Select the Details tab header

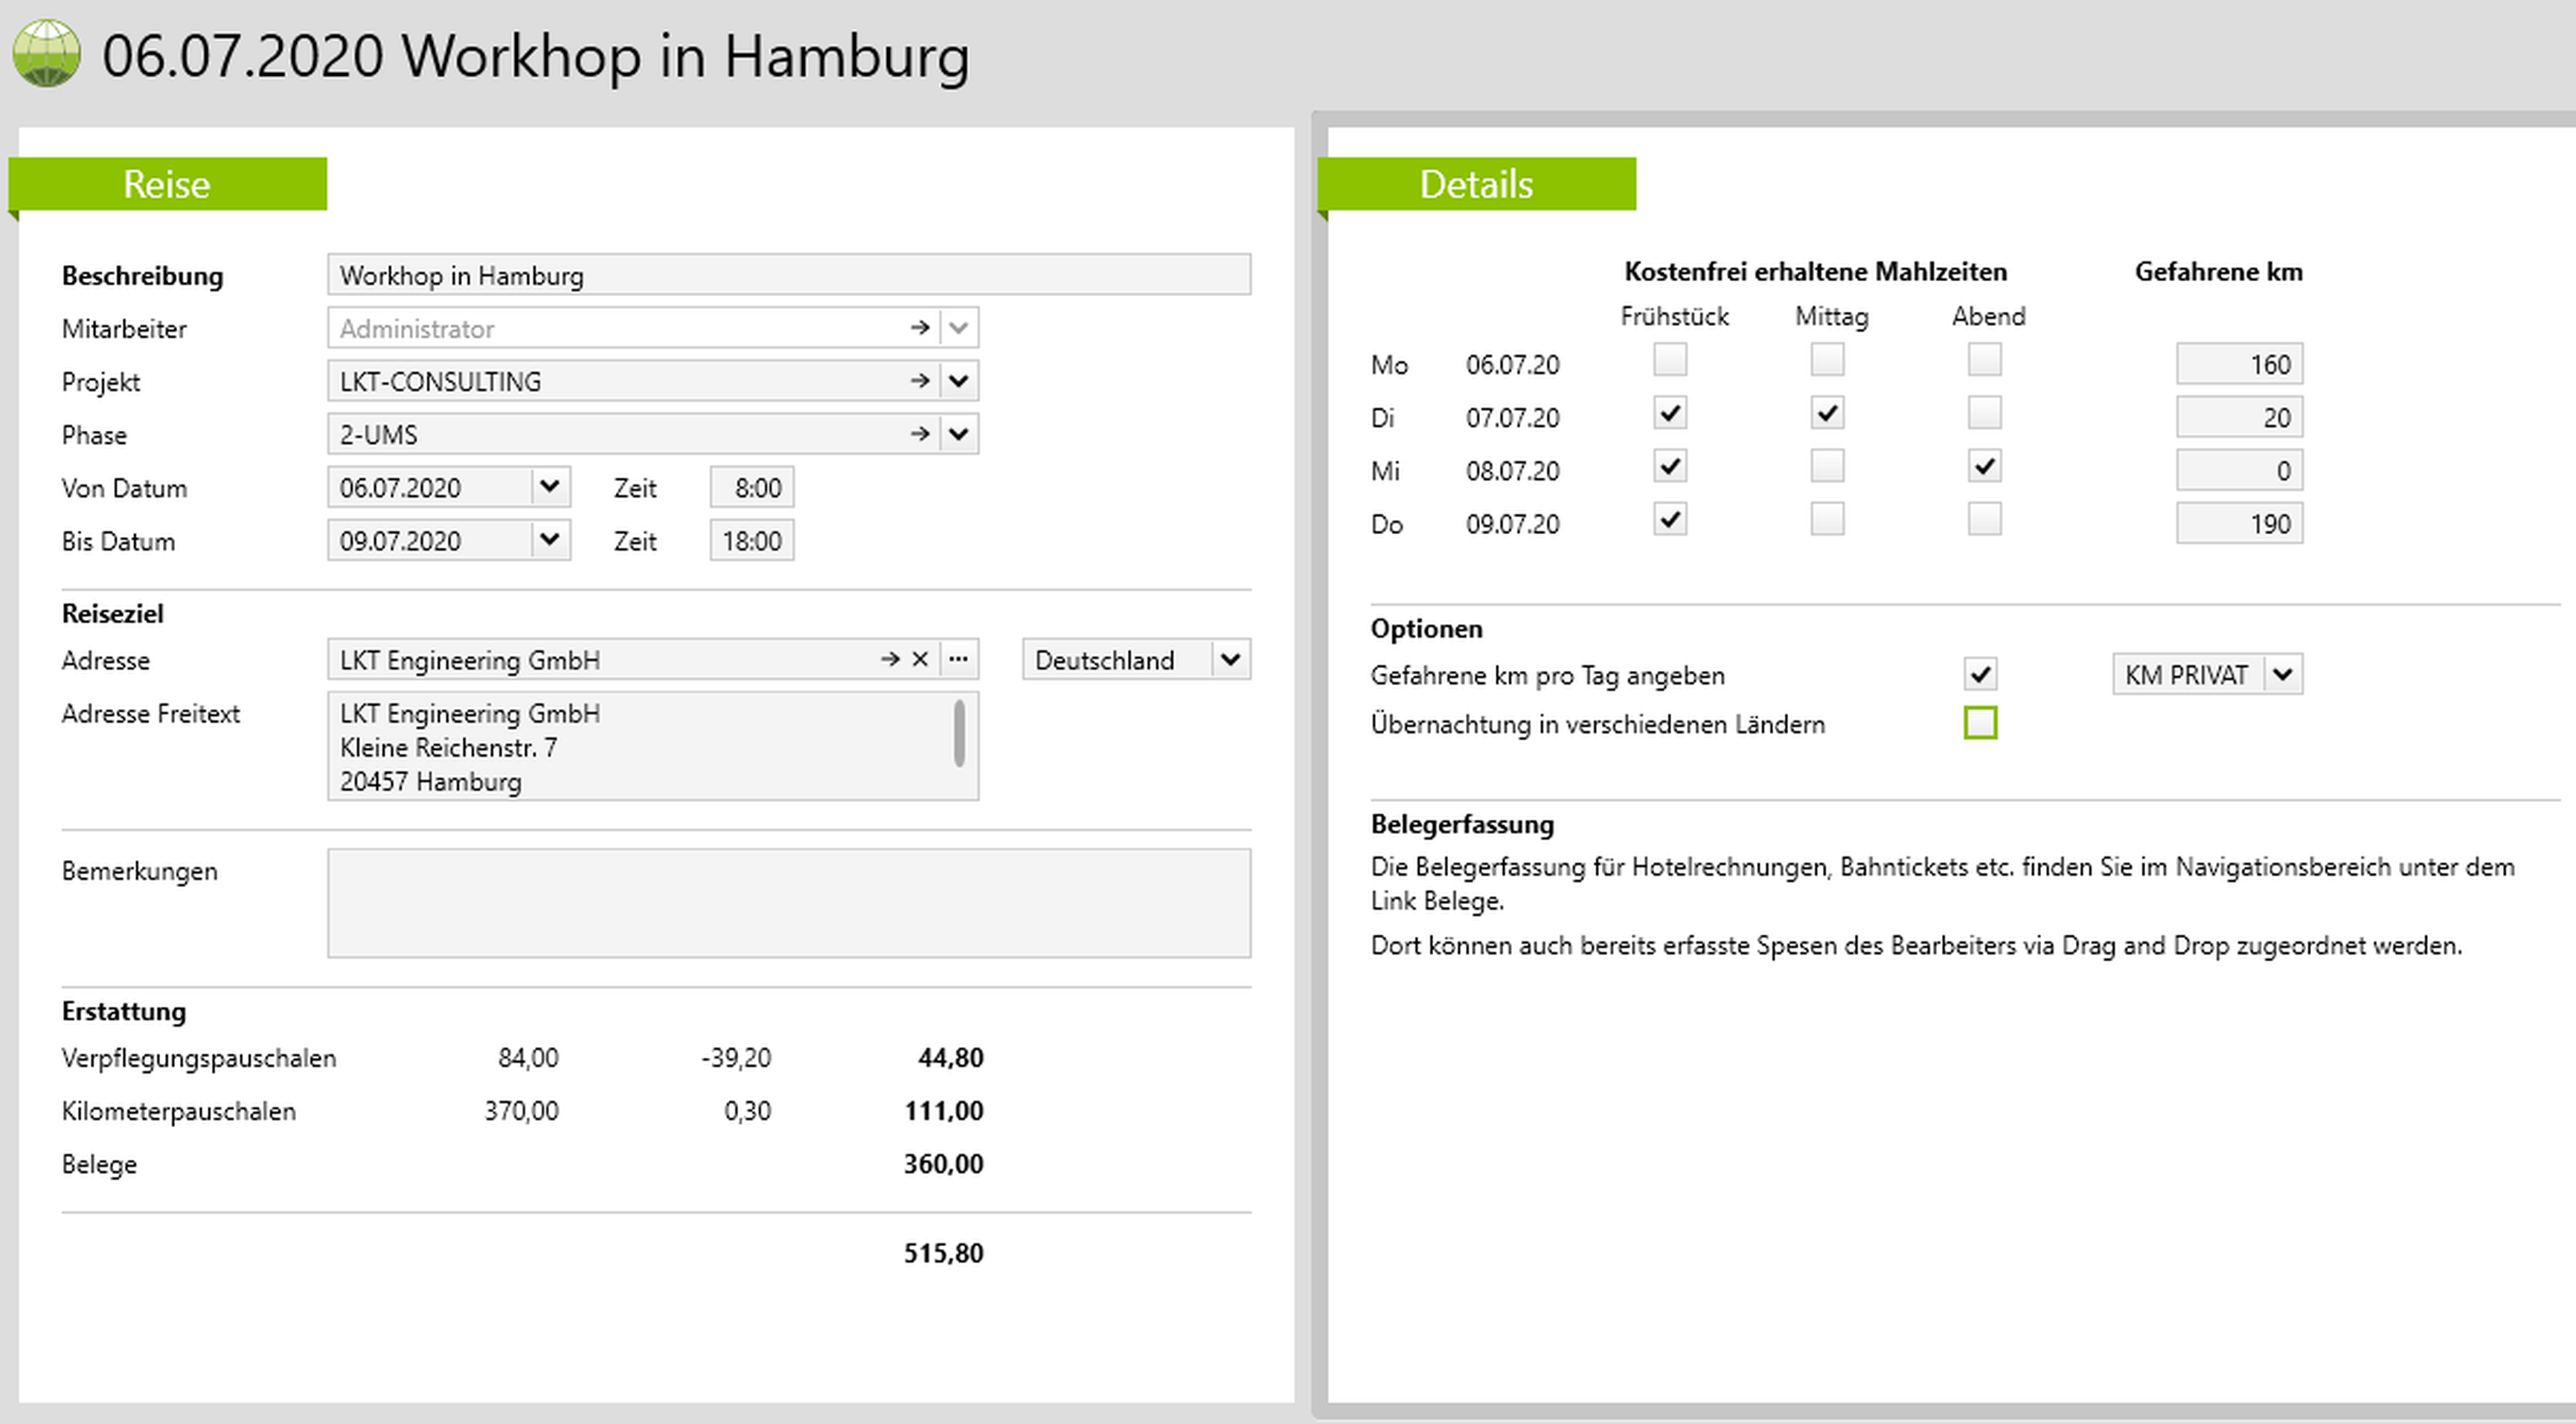(x=1475, y=184)
